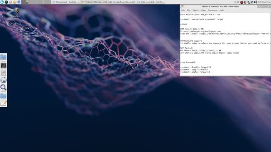Click the 'Stop firewall:' heading line
Image resolution: width=271 pixels, height=152 pixels.
188,62
